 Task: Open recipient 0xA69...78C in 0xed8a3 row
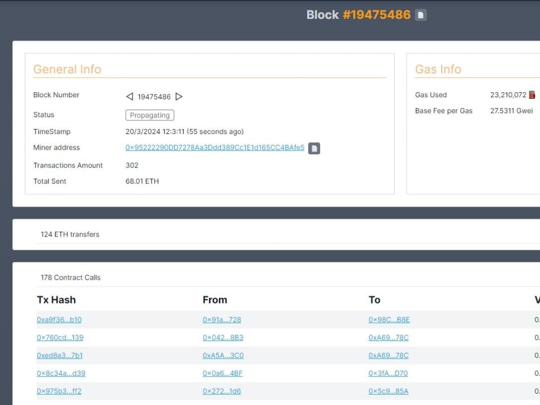pyautogui.click(x=388, y=355)
